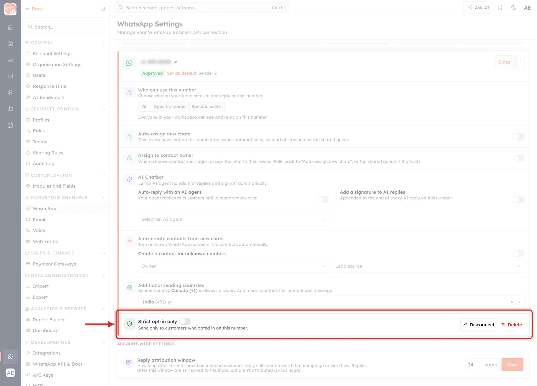
Task: Open the Select an AI agent dropdown
Action: (233, 219)
